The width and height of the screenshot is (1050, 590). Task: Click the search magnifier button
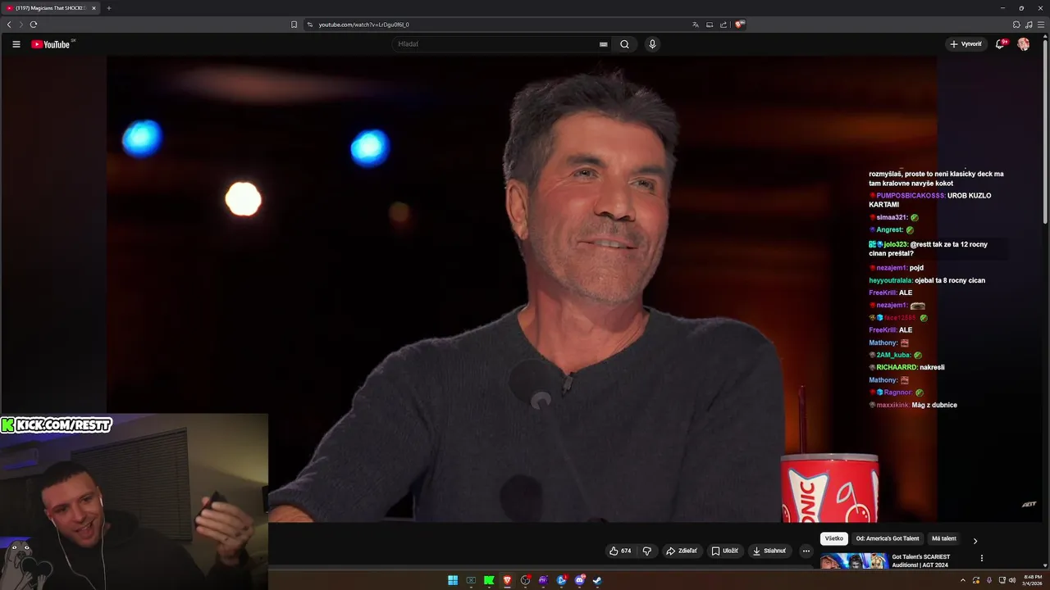624,44
